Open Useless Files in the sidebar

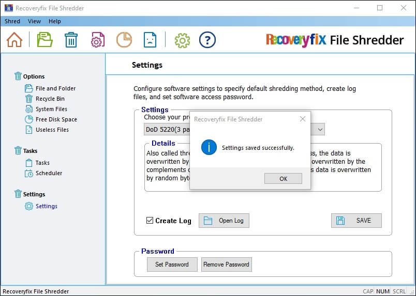tap(52, 130)
